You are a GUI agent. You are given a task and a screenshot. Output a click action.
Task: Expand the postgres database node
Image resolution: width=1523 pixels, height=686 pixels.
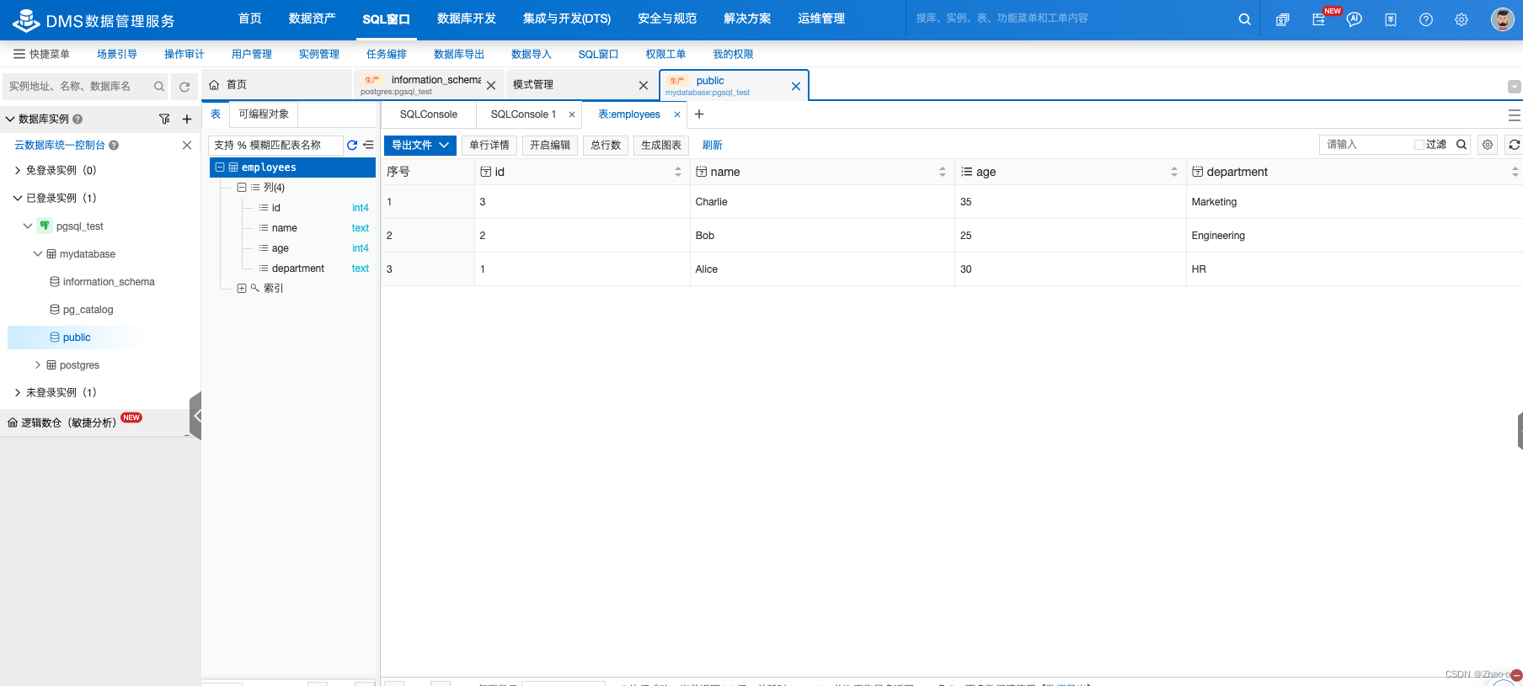pyautogui.click(x=38, y=365)
